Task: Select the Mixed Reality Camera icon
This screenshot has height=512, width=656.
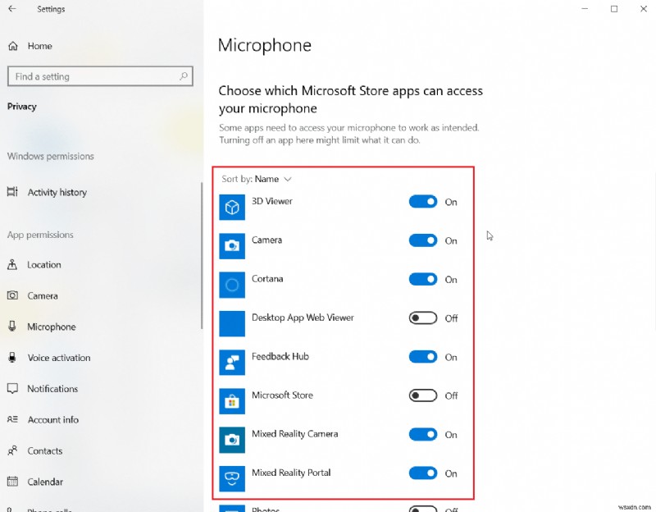Action: pos(231,439)
